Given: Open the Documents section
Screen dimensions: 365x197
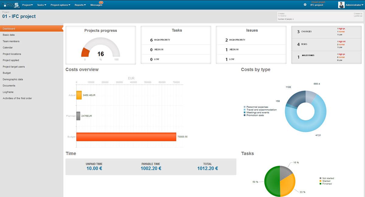Looking at the screenshot, I should 10,86.
